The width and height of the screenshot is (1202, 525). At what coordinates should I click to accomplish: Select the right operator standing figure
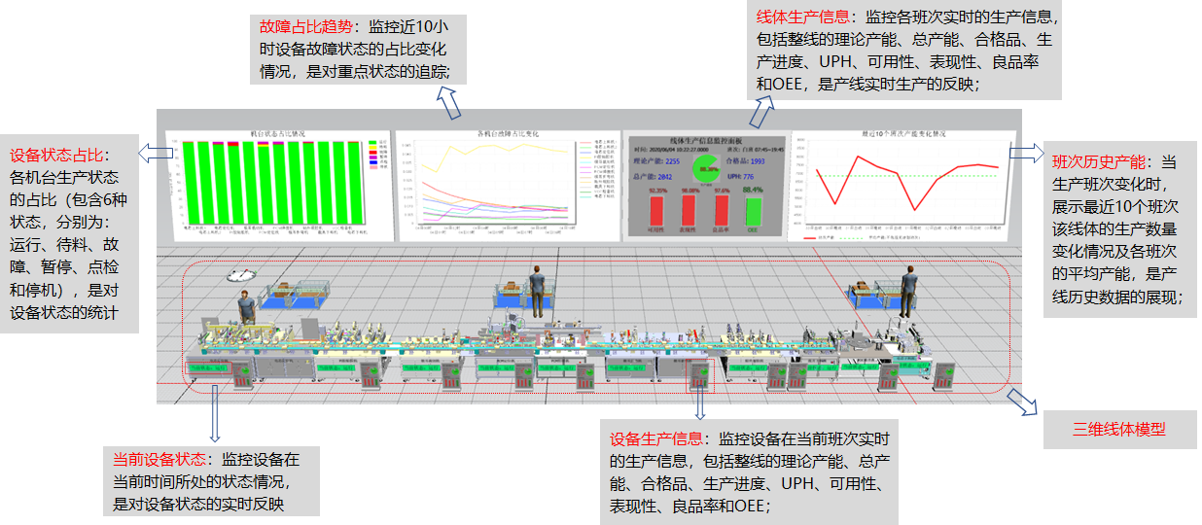pos(908,289)
